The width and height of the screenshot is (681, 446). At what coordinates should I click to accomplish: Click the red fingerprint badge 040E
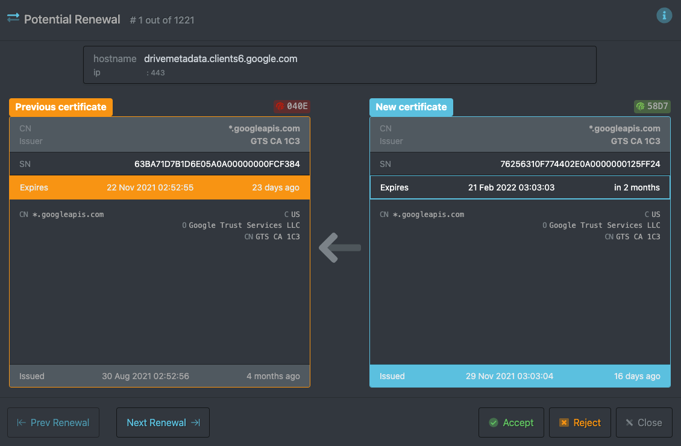pos(292,106)
